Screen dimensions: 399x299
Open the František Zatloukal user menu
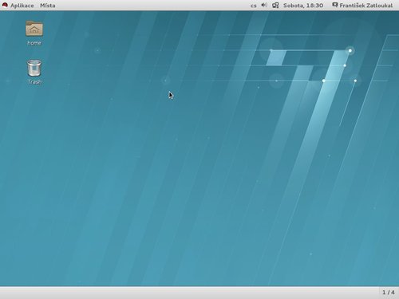366,6
